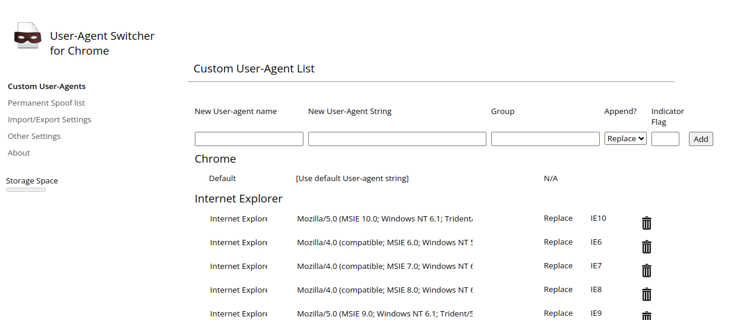
Task: Open Custom User-Agents section
Action: pos(46,87)
